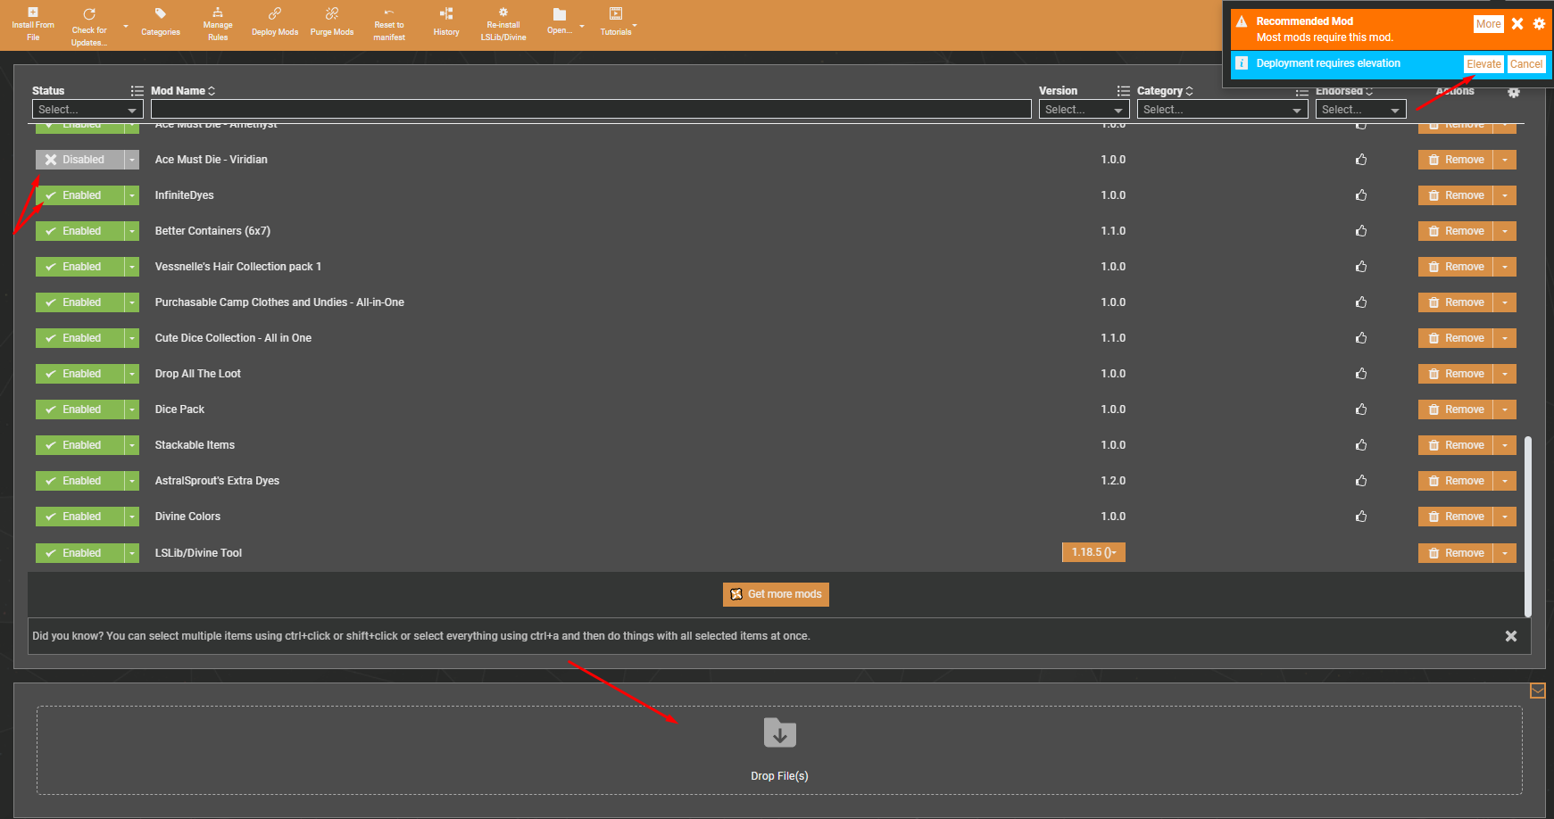Open the Tutorials menu in the toolbar
The width and height of the screenshot is (1554, 819).
pyautogui.click(x=616, y=15)
